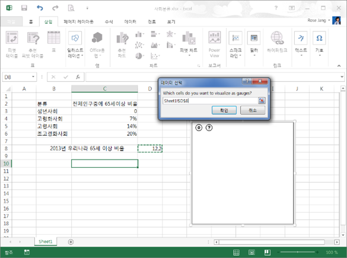Click the zoom slider in status bar

298,252
